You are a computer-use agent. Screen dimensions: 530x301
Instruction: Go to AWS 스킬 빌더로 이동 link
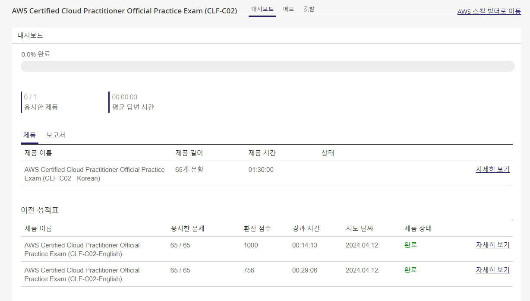[489, 12]
